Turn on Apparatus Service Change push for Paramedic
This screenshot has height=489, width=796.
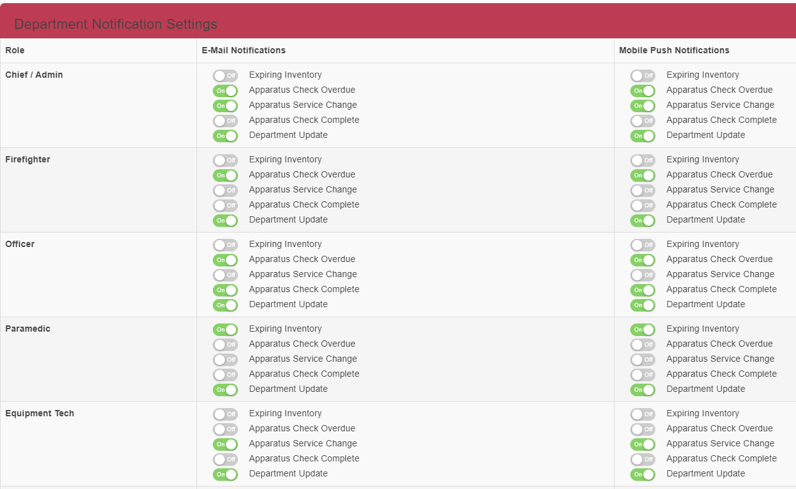click(x=642, y=359)
